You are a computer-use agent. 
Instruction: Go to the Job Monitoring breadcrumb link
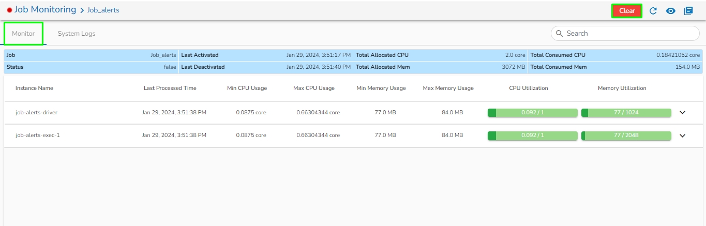click(x=45, y=9)
